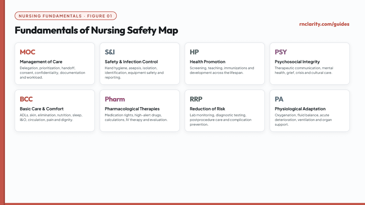Click the Delegation, prioritization, handoff description

[52, 73]
